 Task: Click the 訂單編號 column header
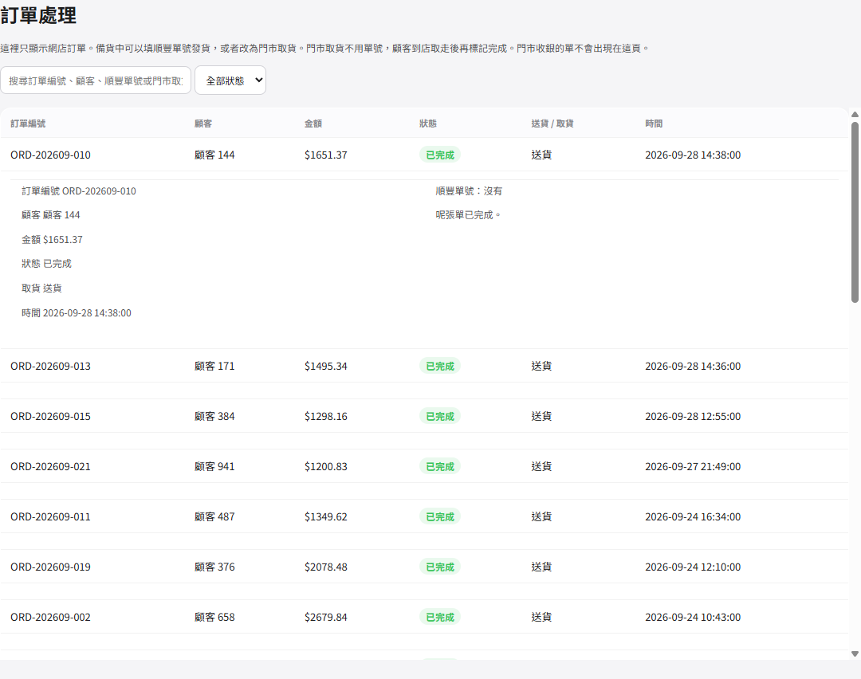pos(28,124)
